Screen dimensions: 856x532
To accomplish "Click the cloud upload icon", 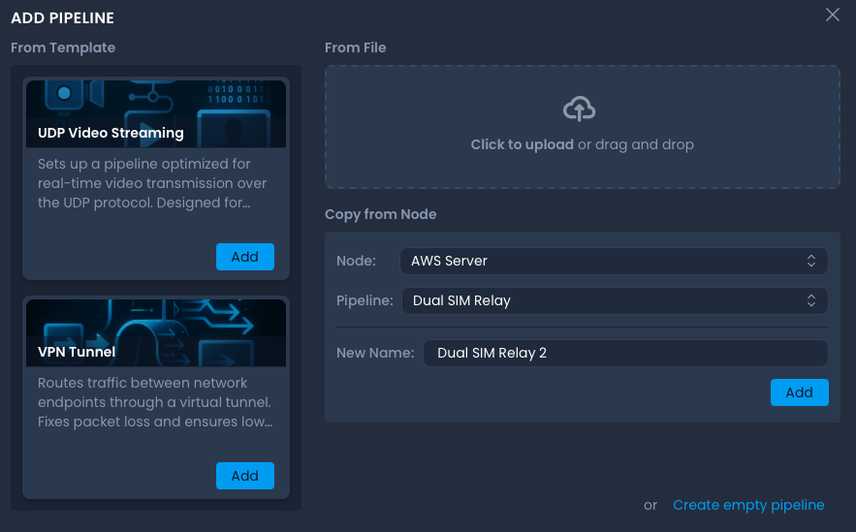I will pos(579,110).
